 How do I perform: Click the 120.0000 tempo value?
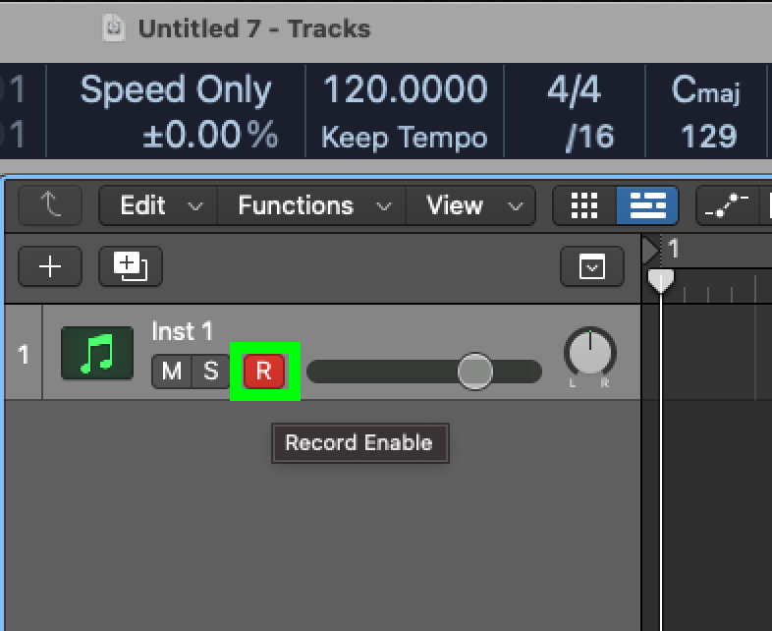tap(406, 89)
